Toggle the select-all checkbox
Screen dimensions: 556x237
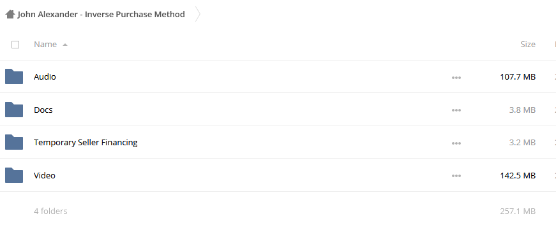point(15,45)
